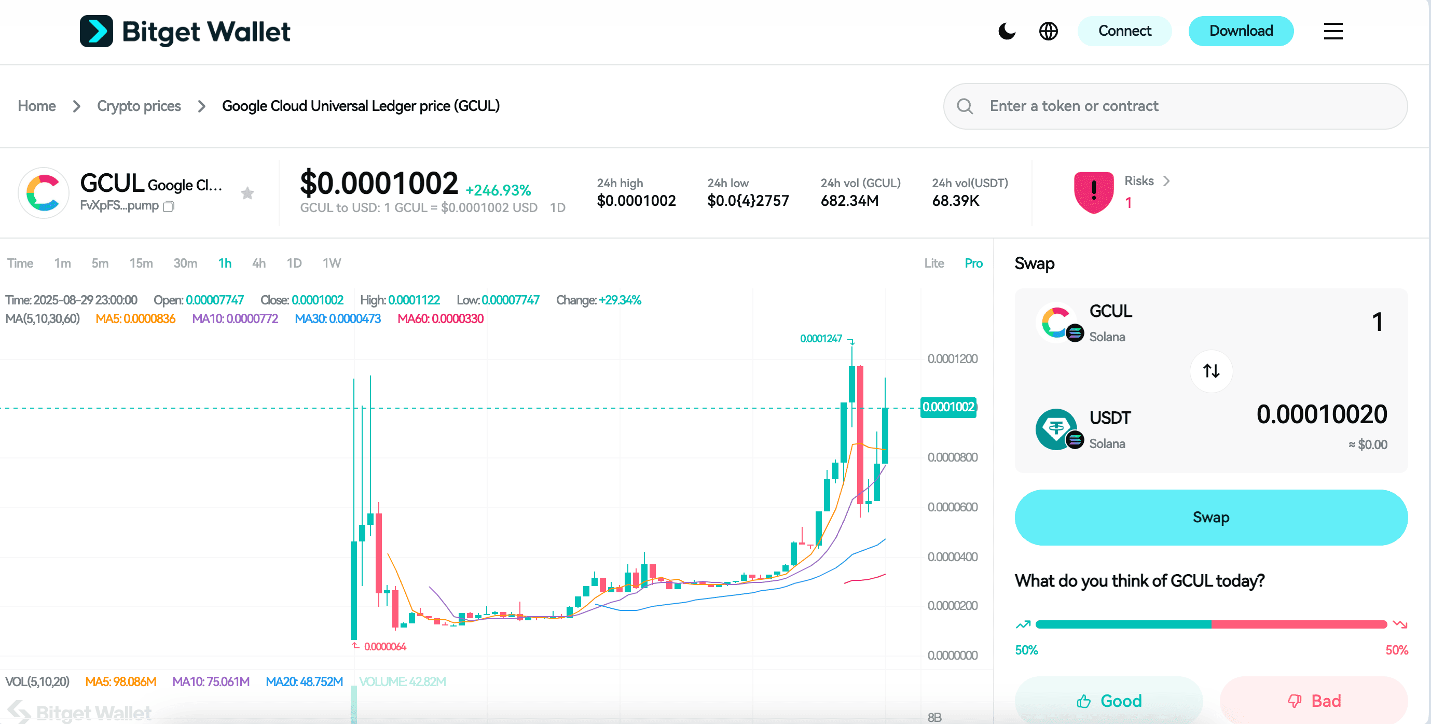
Task: Select the Time chart interval
Action: pos(20,263)
